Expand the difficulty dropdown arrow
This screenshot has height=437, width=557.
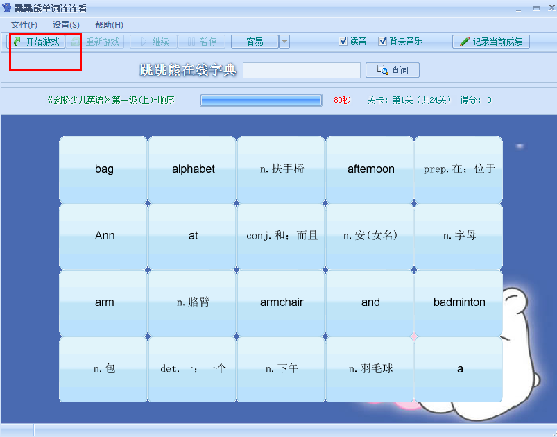coord(284,42)
